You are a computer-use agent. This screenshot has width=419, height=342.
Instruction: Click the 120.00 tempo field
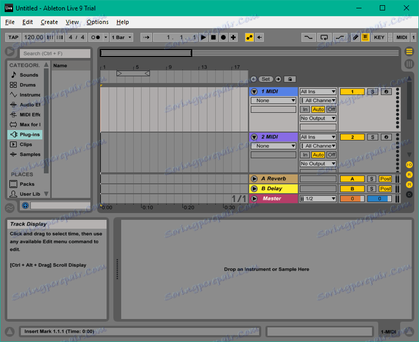pos(33,38)
